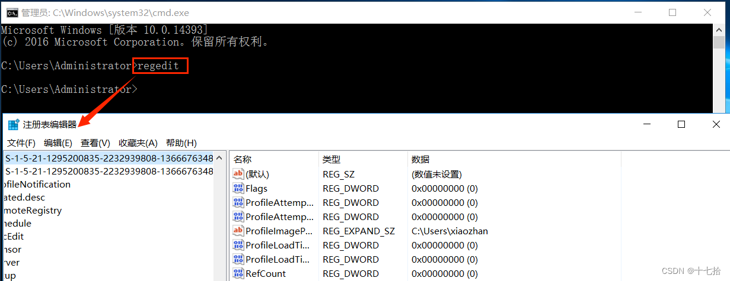
Task: Select the hedule tree key
Action: [x=17, y=223]
